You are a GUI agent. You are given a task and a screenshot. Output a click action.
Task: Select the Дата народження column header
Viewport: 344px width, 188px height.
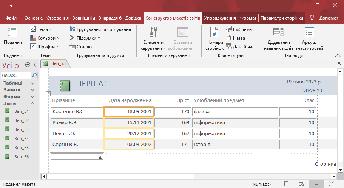(130, 100)
